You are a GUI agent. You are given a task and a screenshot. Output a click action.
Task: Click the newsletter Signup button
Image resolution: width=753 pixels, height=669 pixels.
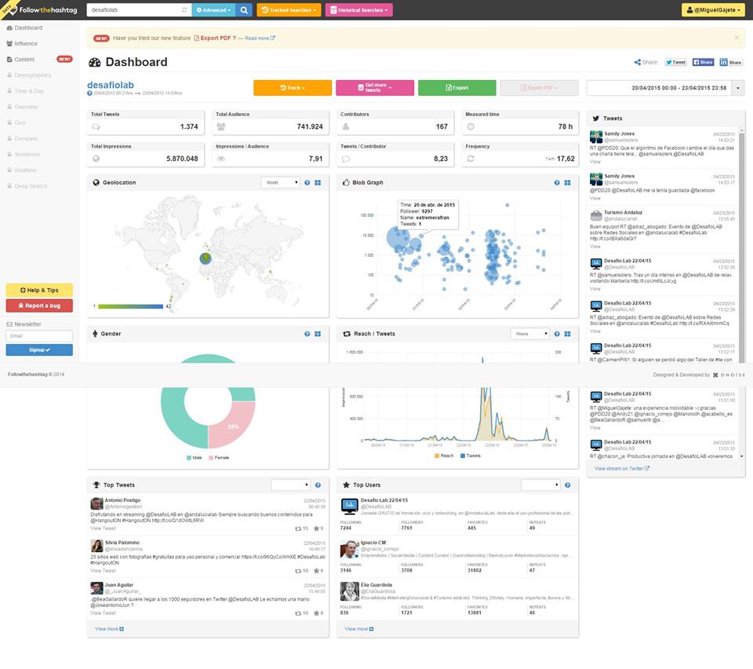pos(39,349)
